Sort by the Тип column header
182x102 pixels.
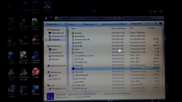[131, 28]
